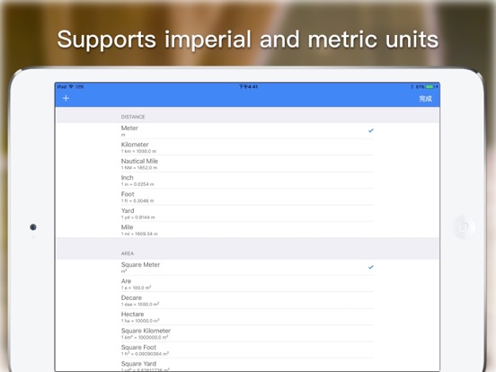Viewport: 496px width, 372px height.
Task: Pick Square Yard area unit
Action: pos(247,366)
